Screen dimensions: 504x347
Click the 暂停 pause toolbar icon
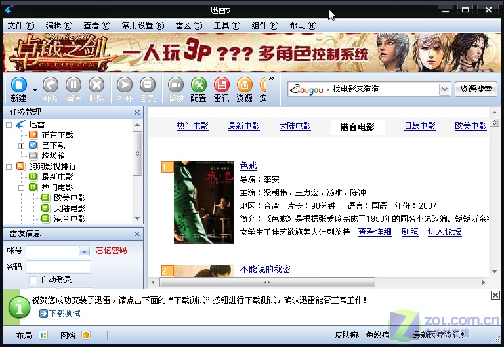[x=73, y=85]
